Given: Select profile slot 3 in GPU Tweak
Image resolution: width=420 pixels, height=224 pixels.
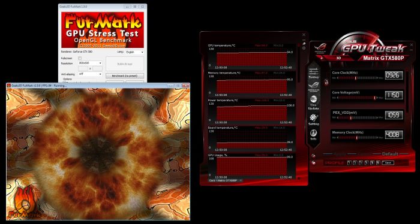Looking at the screenshot, I should [361, 162].
